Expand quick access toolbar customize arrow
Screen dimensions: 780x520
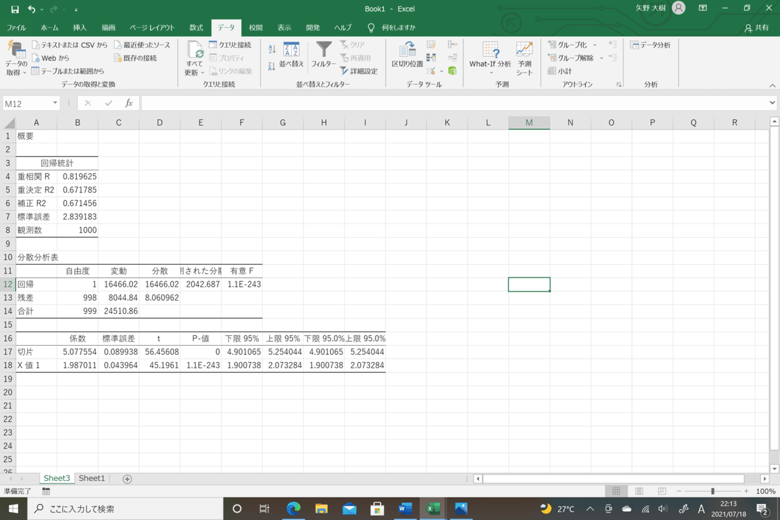tap(76, 10)
